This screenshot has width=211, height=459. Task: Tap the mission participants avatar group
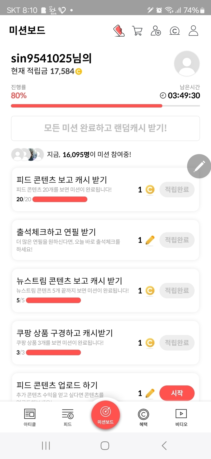[x=27, y=154]
